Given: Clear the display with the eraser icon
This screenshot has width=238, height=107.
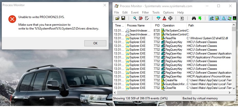Looking at the screenshot, I should pyautogui.click(x=147, y=18).
